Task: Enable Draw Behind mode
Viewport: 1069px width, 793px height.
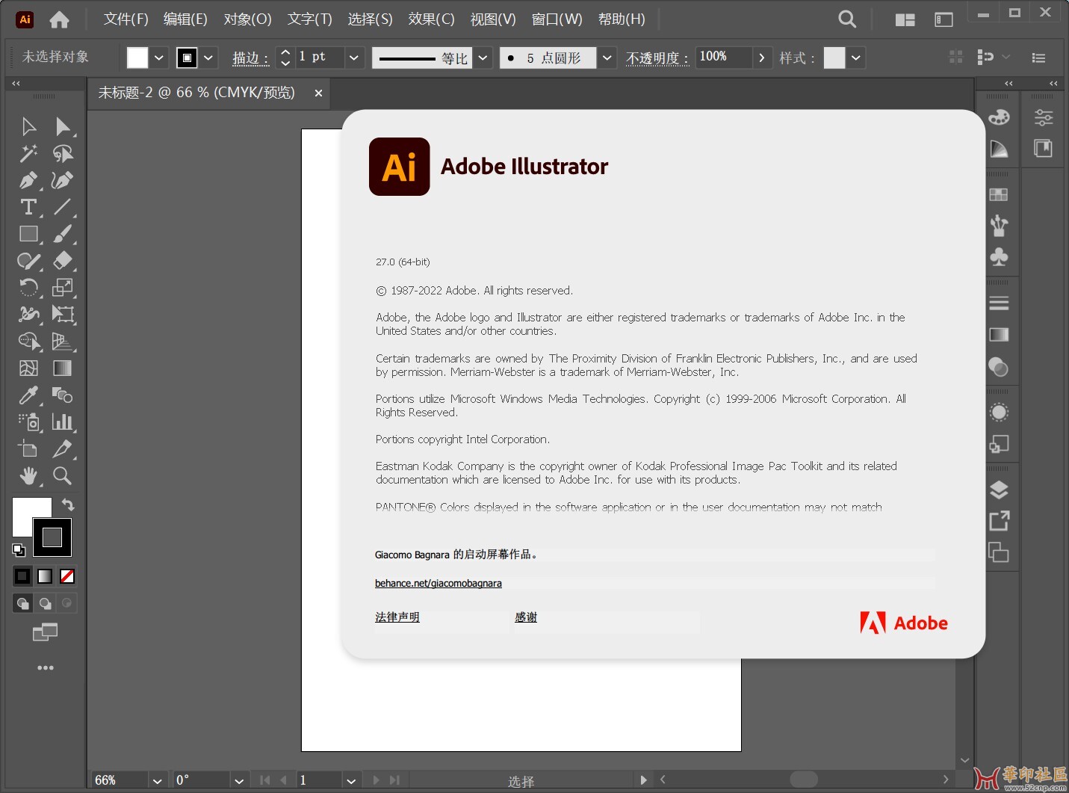Action: pyautogui.click(x=45, y=603)
